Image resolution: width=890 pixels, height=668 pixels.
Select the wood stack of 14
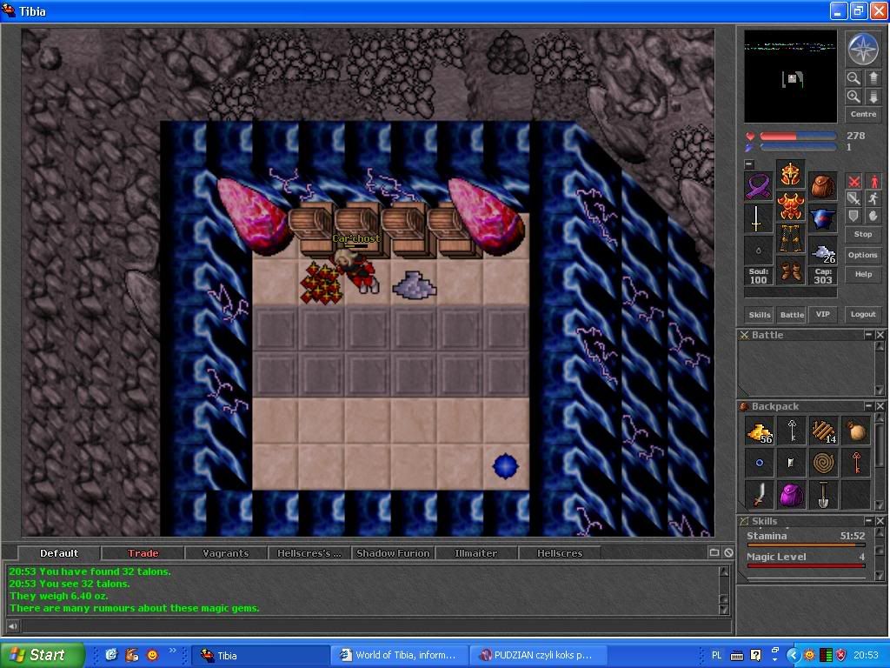point(824,431)
